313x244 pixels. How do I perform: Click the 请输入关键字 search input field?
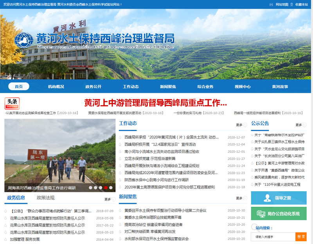273,237
